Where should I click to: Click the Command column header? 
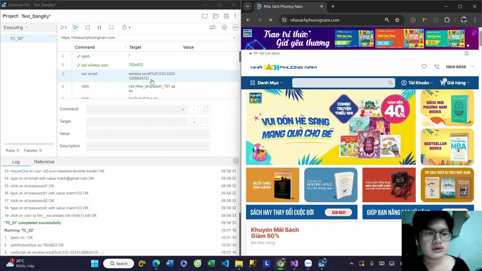tap(85, 47)
